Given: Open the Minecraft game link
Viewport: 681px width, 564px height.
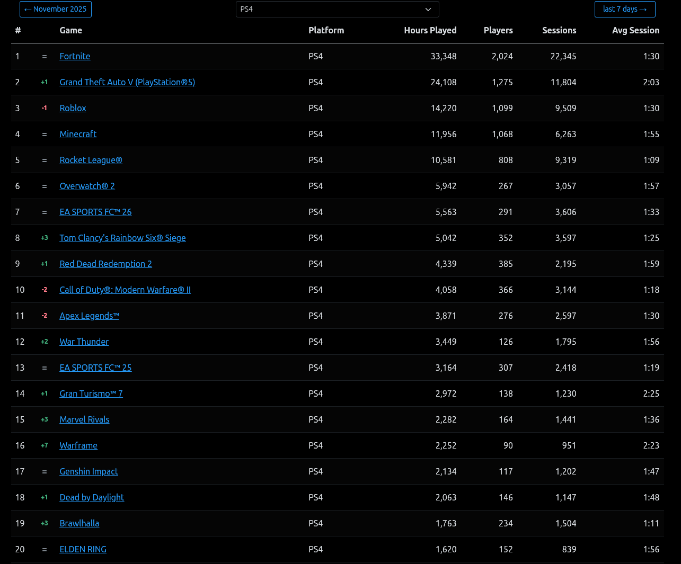Looking at the screenshot, I should point(78,134).
